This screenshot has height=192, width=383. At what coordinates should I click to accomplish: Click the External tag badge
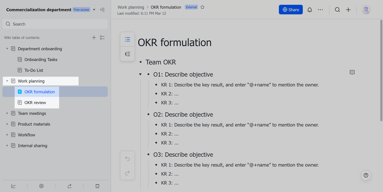click(x=191, y=7)
